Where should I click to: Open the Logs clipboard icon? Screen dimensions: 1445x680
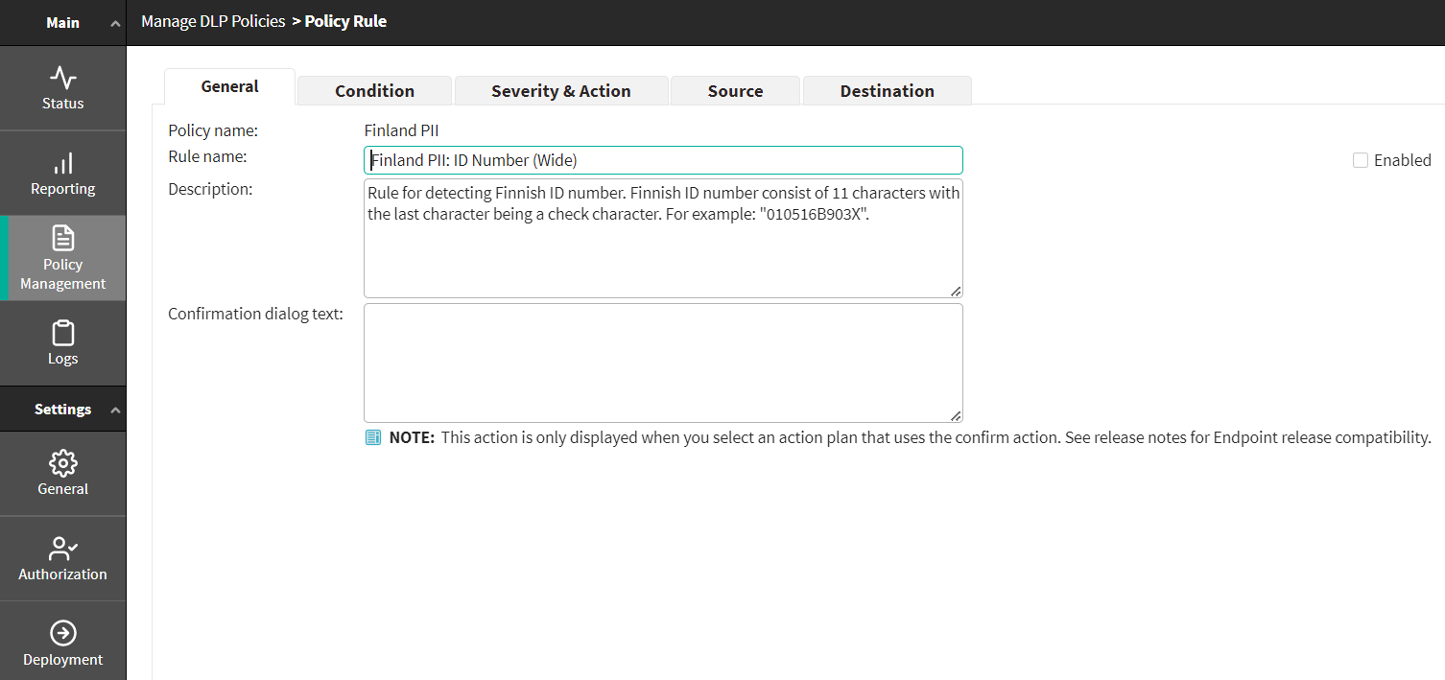63,334
